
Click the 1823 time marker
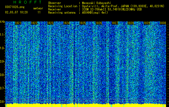pos(50,23)
